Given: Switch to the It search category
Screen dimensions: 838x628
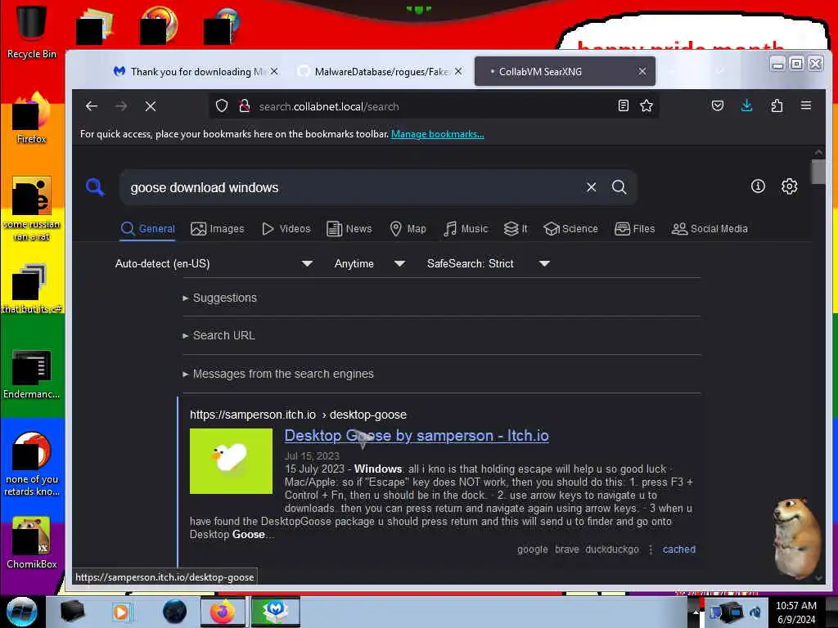Looking at the screenshot, I should pos(516,229).
